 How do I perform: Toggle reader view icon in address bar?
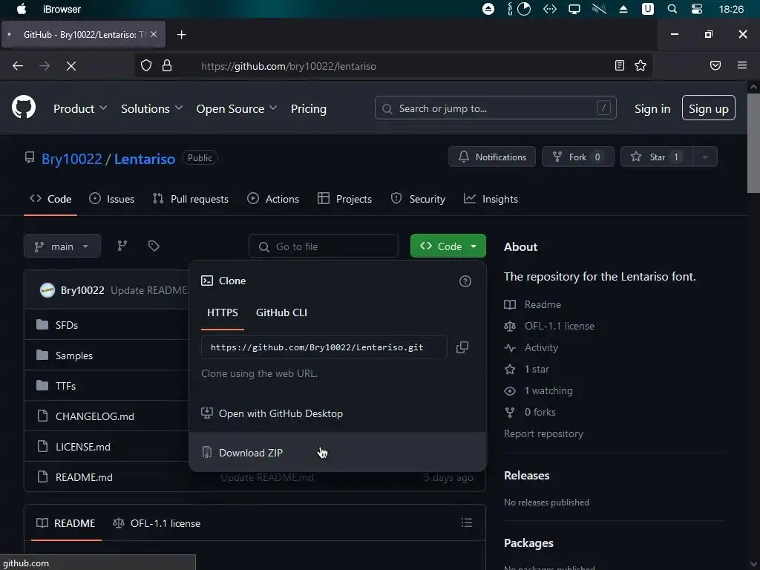619,65
